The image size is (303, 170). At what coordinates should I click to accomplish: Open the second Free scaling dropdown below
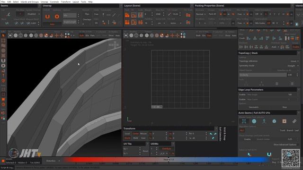[x=241, y=23]
